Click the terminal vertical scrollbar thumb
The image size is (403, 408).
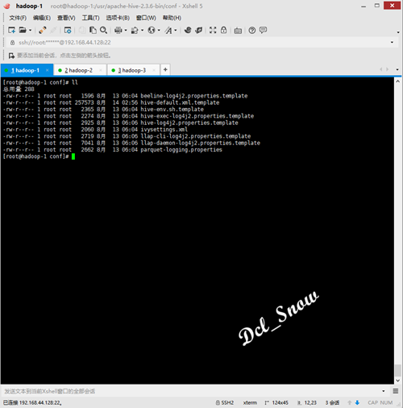[x=398, y=370]
